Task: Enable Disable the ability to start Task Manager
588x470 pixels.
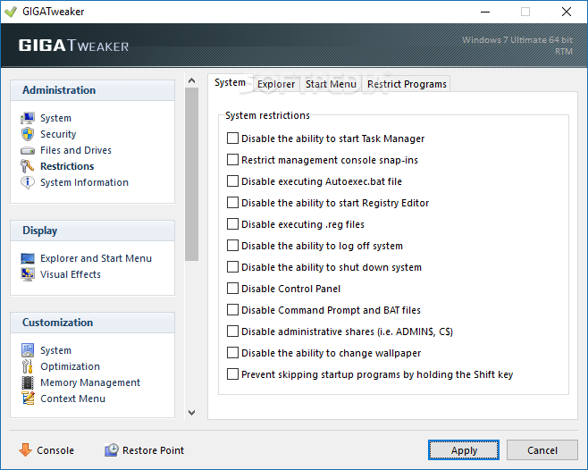Action: coord(232,138)
